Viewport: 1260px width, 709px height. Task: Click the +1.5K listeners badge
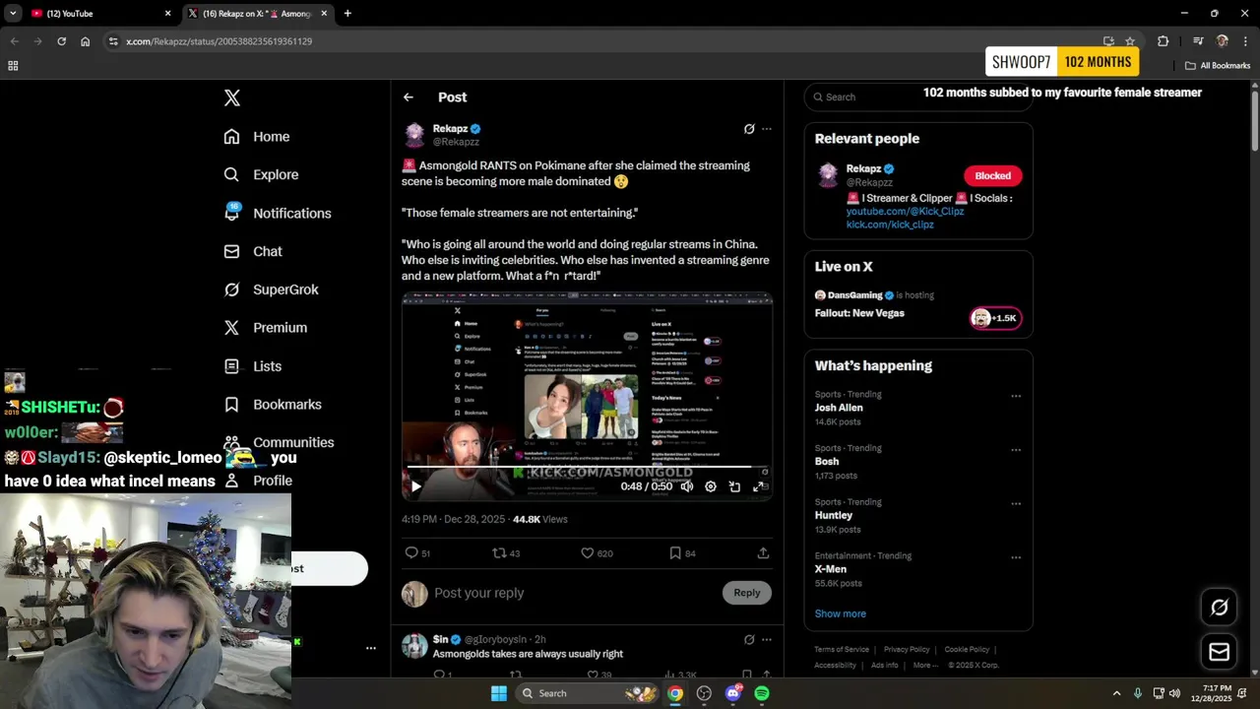coord(996,318)
